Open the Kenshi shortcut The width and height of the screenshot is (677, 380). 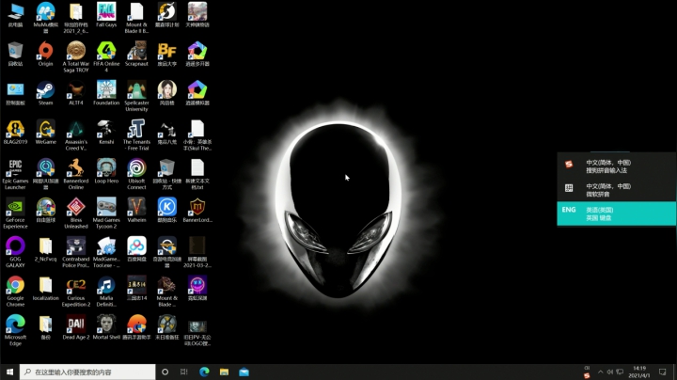(x=106, y=132)
